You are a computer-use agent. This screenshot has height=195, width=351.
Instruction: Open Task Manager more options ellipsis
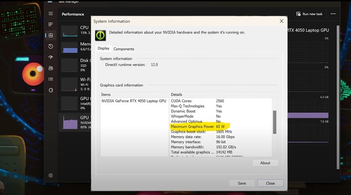click(x=333, y=14)
